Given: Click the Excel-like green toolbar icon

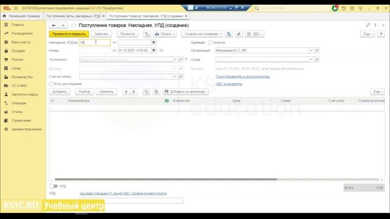Looking at the screenshot, I should (x=229, y=34).
